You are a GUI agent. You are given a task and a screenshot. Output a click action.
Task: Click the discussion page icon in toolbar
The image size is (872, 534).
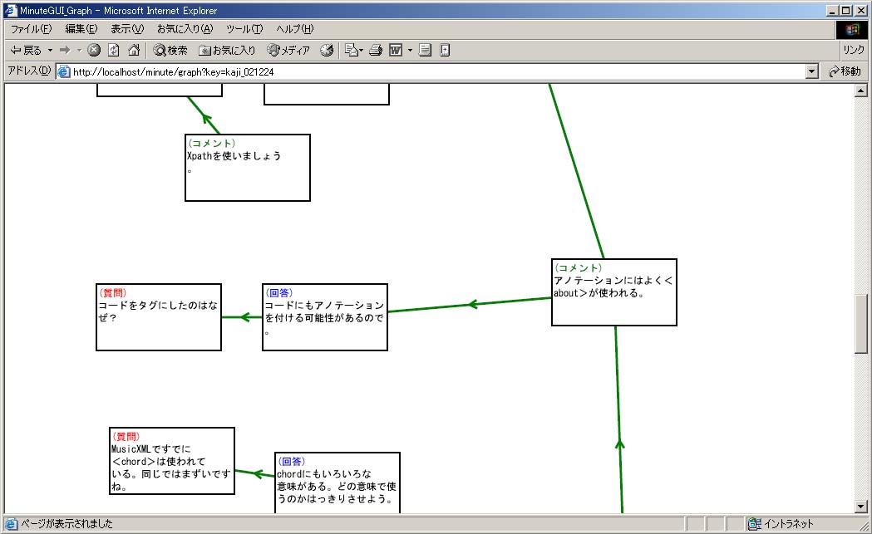click(426, 51)
